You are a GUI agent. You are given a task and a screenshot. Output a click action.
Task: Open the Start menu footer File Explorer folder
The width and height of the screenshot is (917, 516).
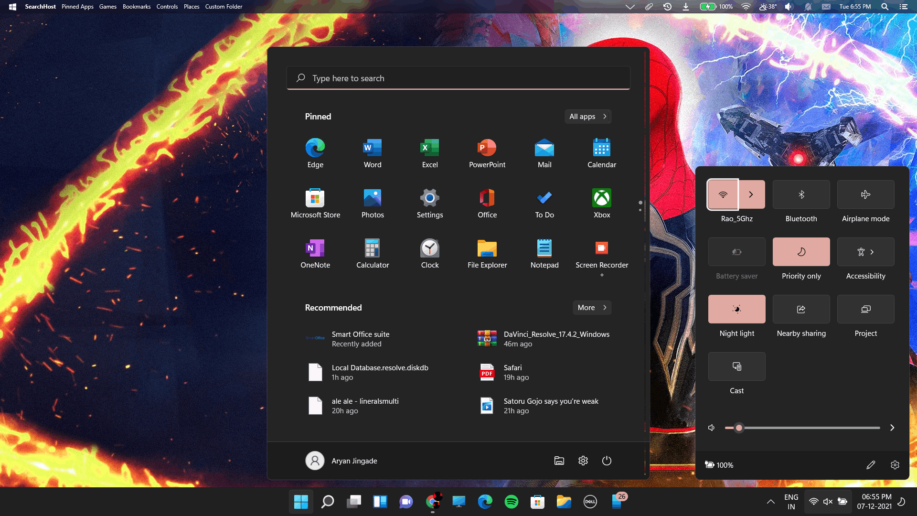click(559, 461)
